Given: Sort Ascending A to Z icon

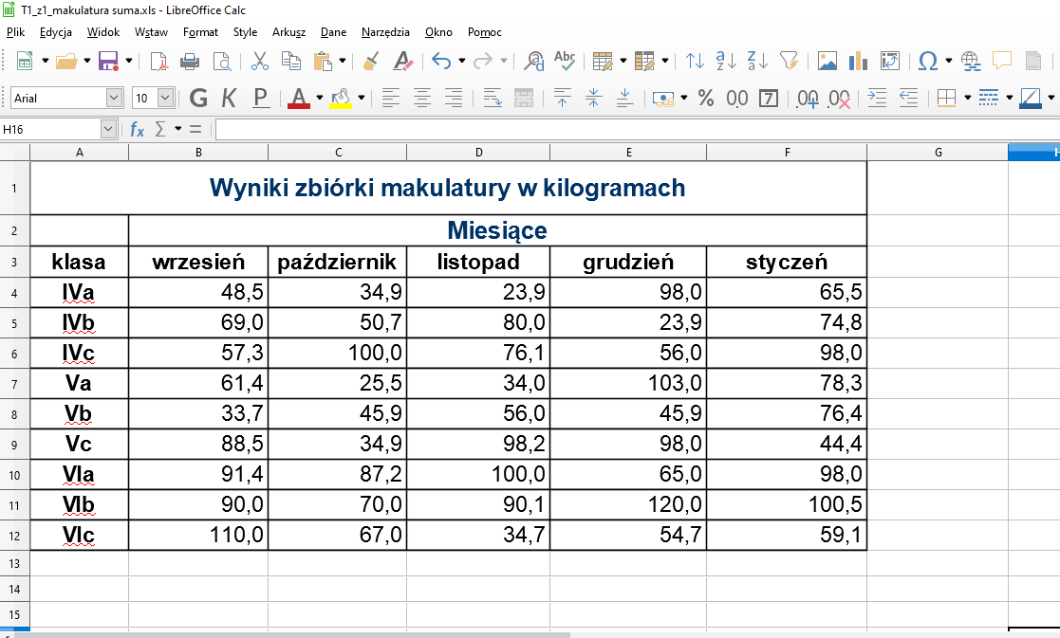Looking at the screenshot, I should click(726, 62).
